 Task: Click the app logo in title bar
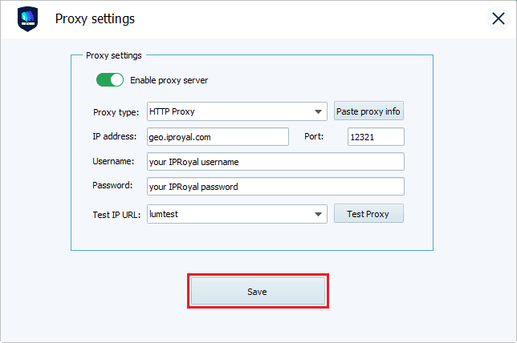tap(27, 19)
